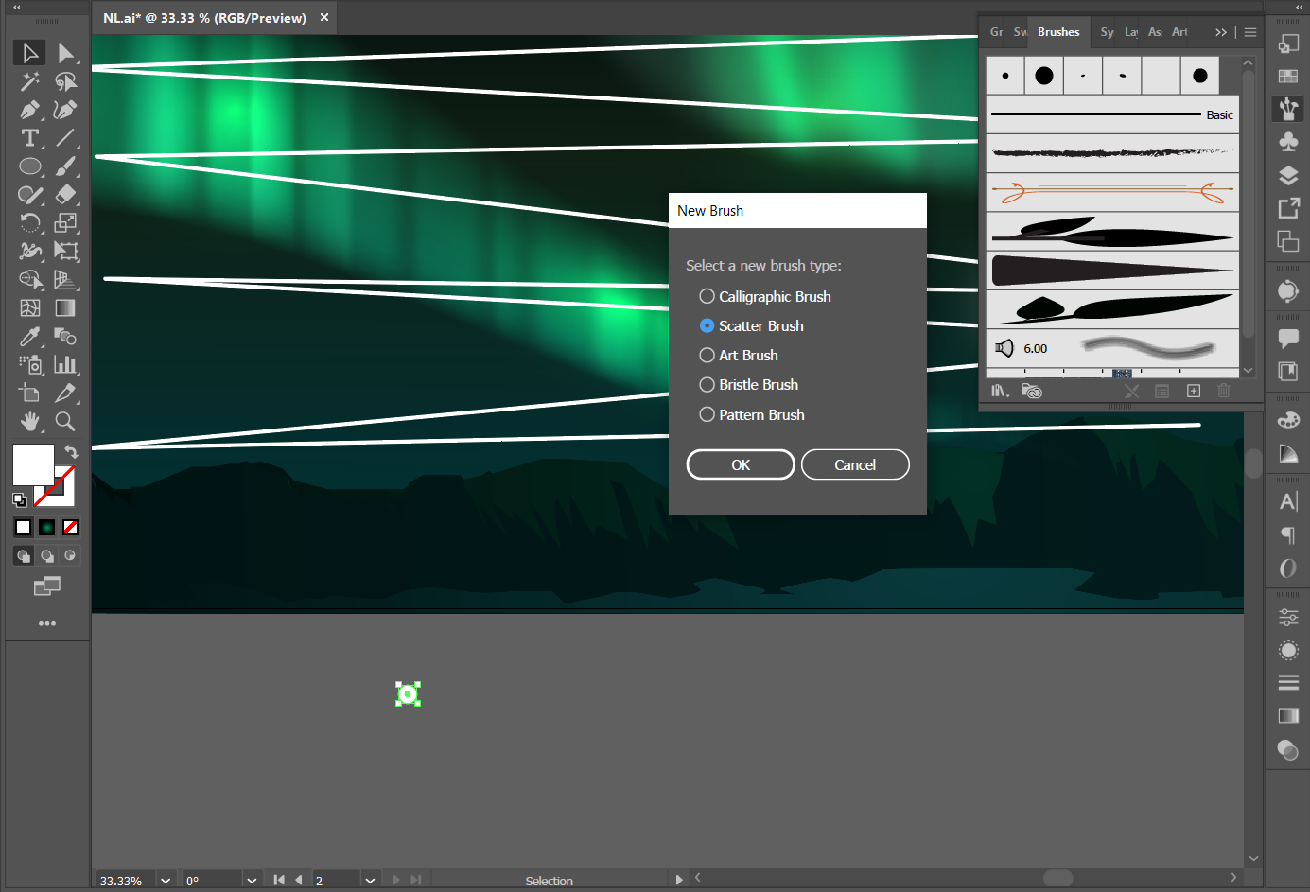The width and height of the screenshot is (1310, 892).
Task: Select the NL.ai document tab
Action: 204,18
